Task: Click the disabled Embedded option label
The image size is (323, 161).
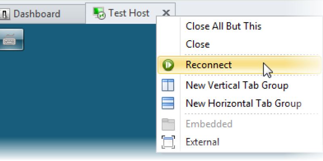Action: [209, 124]
